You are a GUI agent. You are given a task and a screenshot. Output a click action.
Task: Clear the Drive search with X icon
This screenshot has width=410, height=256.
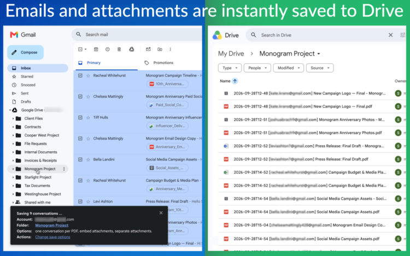(x=390, y=35)
